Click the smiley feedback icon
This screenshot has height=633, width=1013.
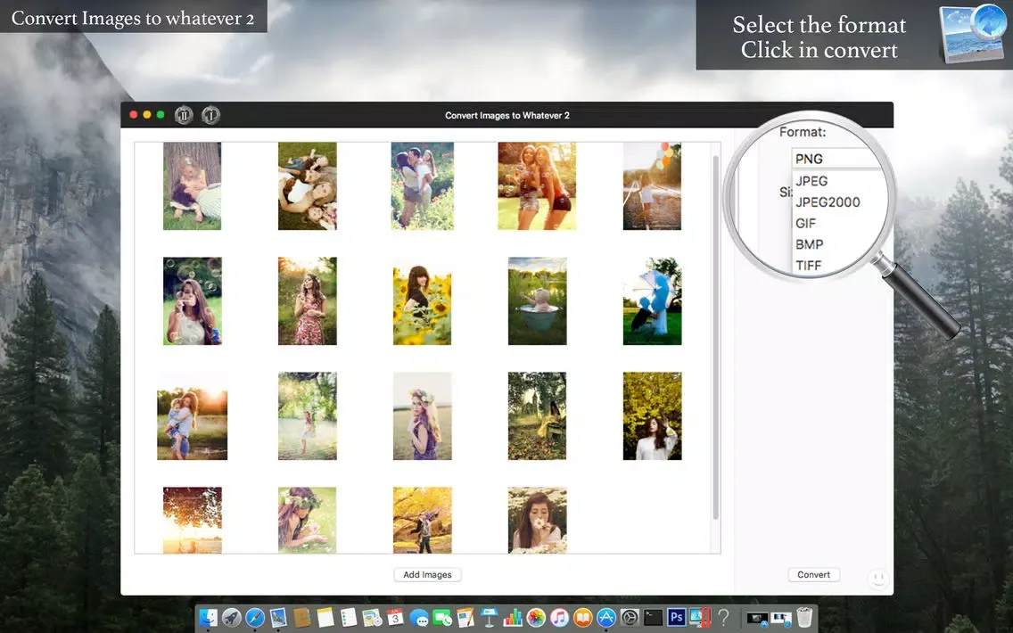pos(878,578)
